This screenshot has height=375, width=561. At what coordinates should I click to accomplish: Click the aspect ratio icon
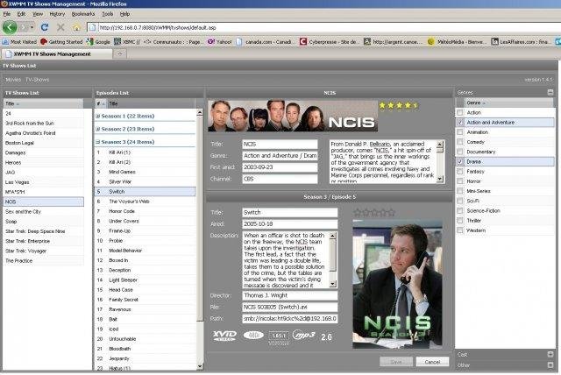(279, 336)
